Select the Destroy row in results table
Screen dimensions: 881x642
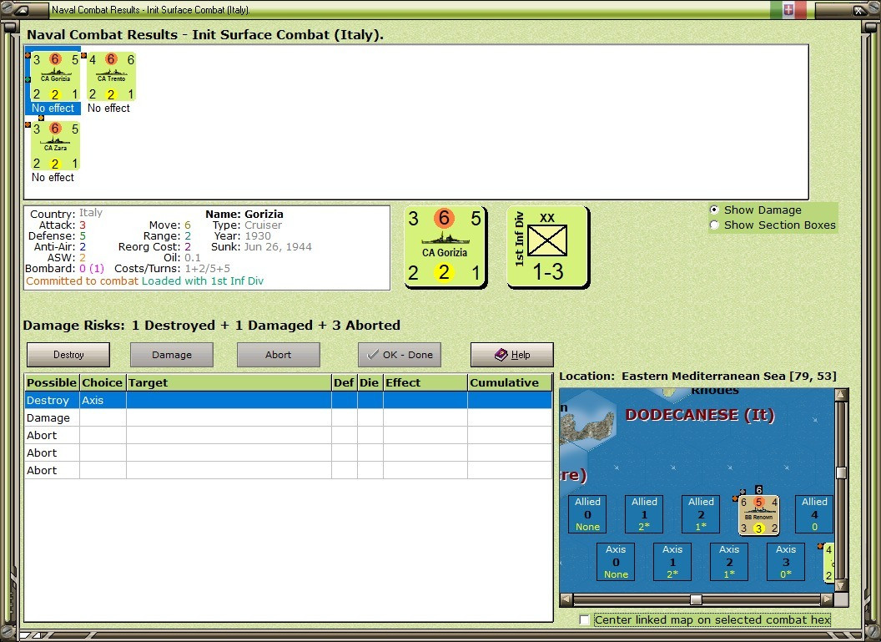(x=288, y=400)
